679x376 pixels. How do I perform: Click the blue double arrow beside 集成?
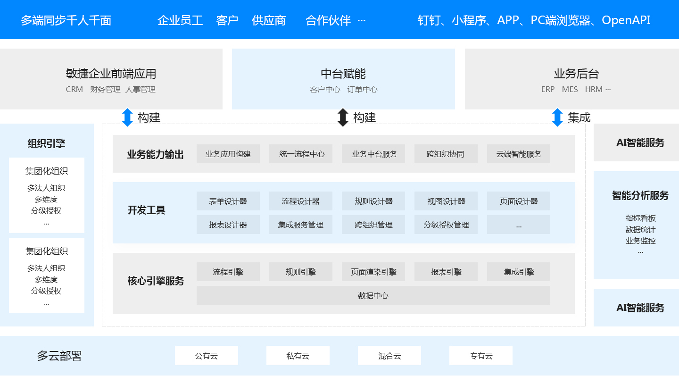click(x=557, y=117)
